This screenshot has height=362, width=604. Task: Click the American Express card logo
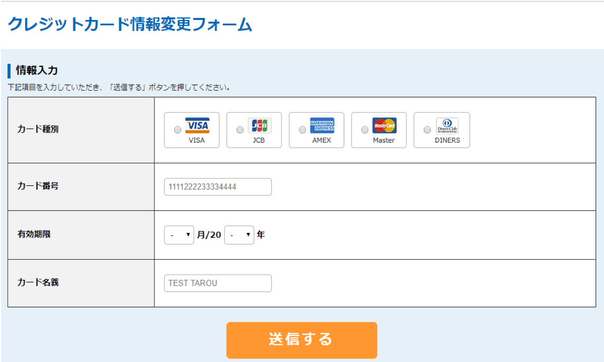pyautogui.click(x=322, y=125)
